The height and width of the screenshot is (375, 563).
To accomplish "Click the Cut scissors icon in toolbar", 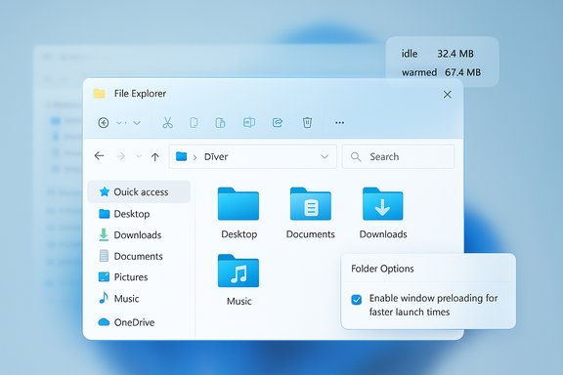I will click(x=167, y=123).
